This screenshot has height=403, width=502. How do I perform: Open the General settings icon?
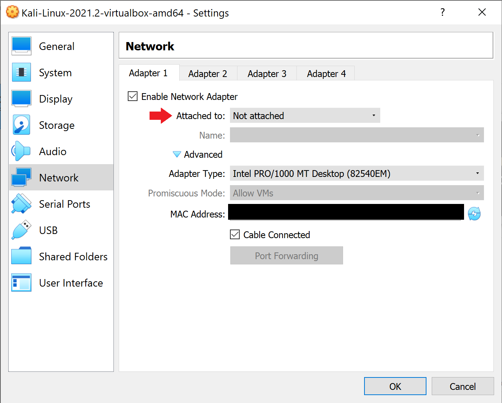tap(21, 46)
